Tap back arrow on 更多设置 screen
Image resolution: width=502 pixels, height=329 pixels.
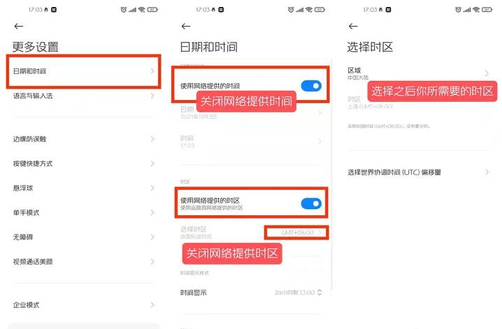tap(19, 27)
